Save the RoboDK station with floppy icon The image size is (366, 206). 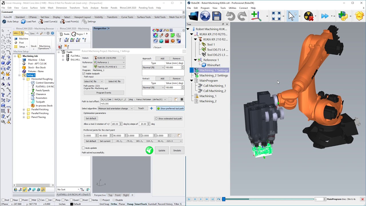(217, 16)
